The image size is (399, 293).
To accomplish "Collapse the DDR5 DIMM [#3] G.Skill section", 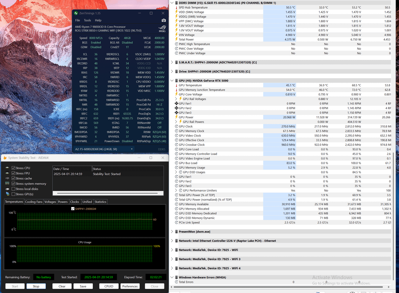I will click(172, 3).
